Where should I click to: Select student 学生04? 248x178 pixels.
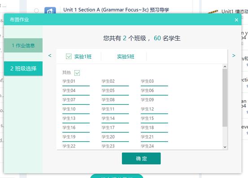pos(69,90)
